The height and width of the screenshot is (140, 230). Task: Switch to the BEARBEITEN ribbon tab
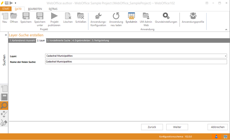click(35, 9)
